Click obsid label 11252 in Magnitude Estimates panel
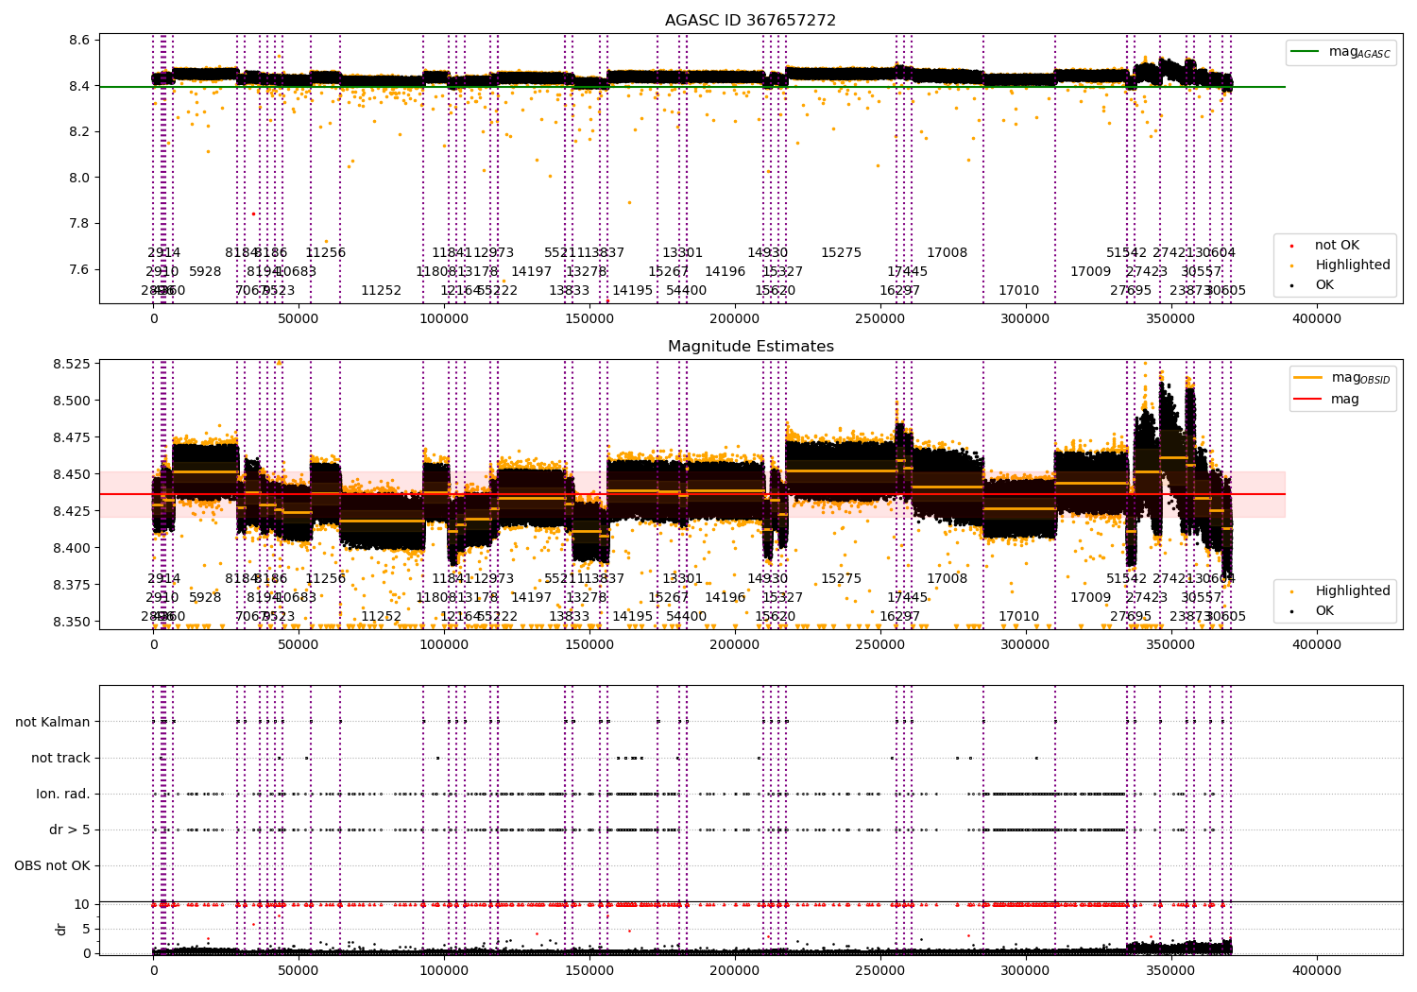This screenshot has height=992, width=1417. (382, 617)
